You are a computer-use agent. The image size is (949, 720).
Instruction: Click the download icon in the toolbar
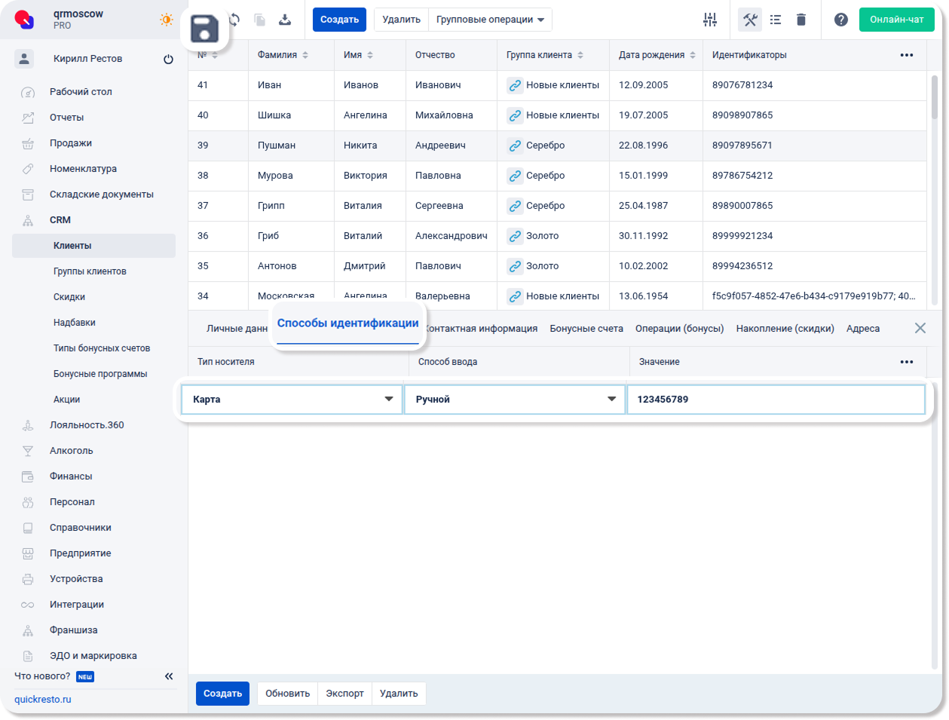[285, 20]
